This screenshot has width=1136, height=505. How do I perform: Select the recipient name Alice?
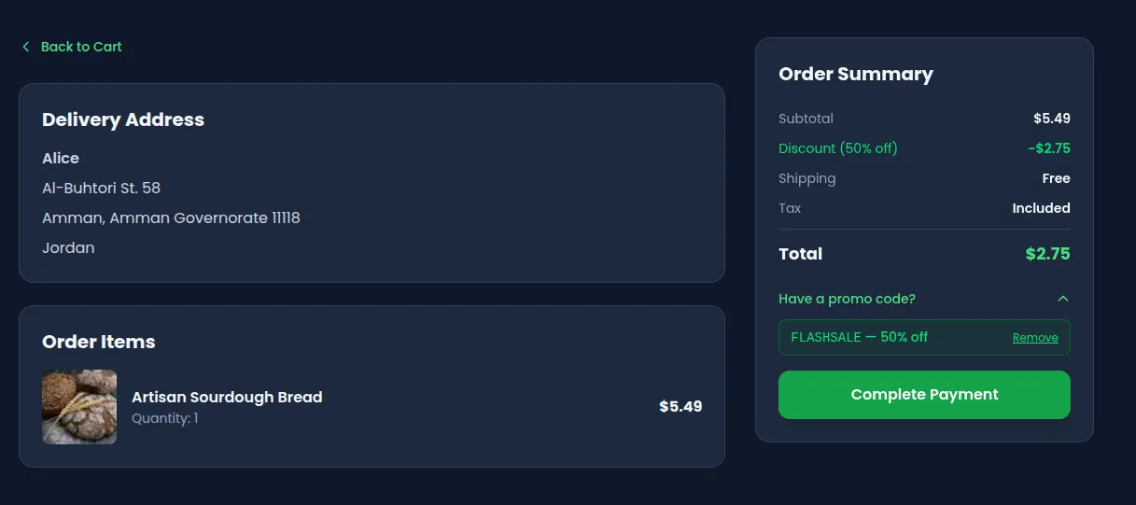pos(61,159)
